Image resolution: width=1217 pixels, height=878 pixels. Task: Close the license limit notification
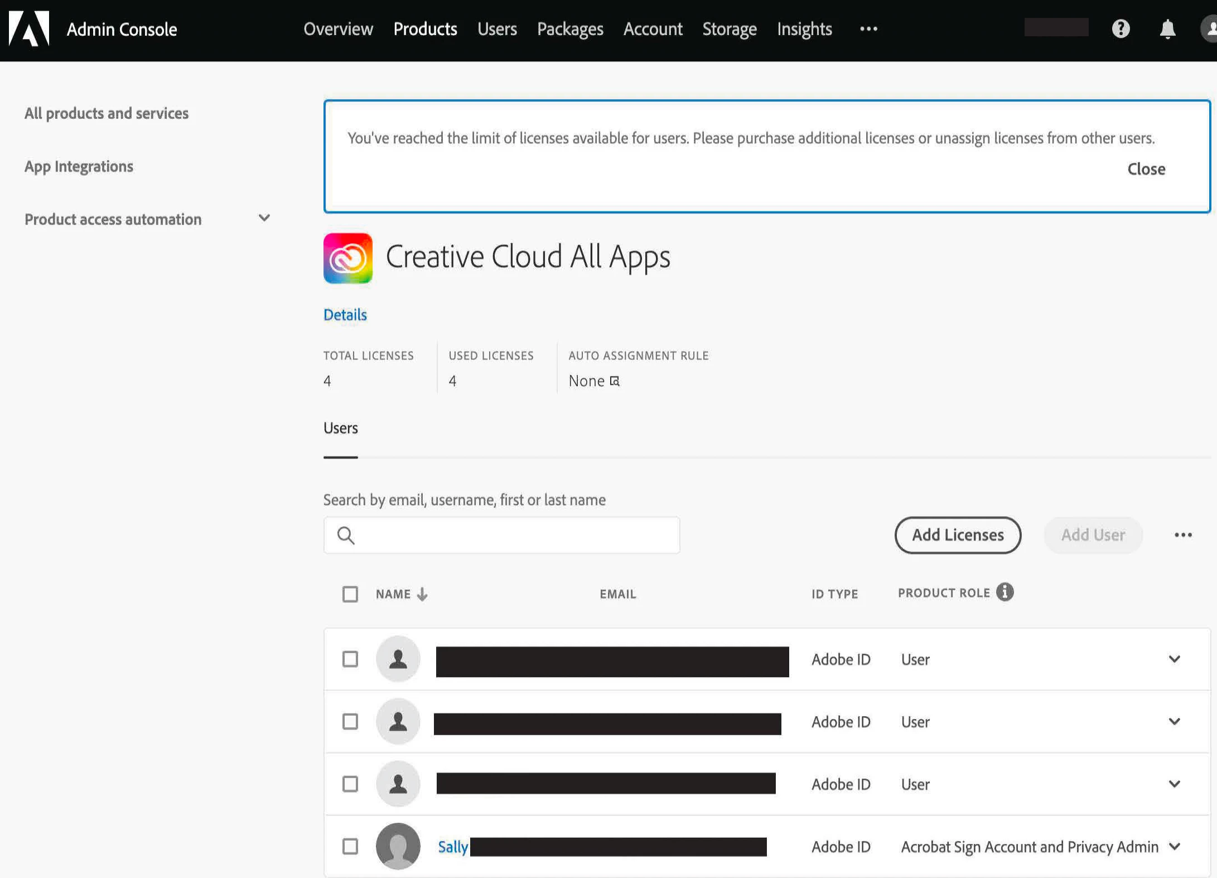[1146, 169]
